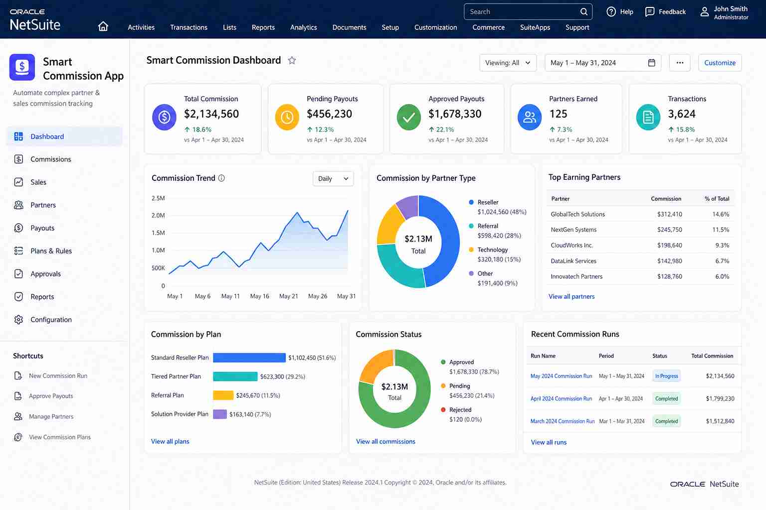Click the Rejected legend red dot
Screen dimensions: 766x510
pyautogui.click(x=443, y=410)
